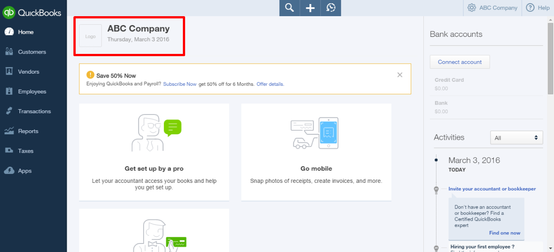Click the Home dashboard icon in sidebar
The image size is (554, 252).
9,32
